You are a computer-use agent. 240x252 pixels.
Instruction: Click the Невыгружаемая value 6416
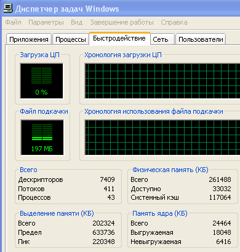point(223,242)
